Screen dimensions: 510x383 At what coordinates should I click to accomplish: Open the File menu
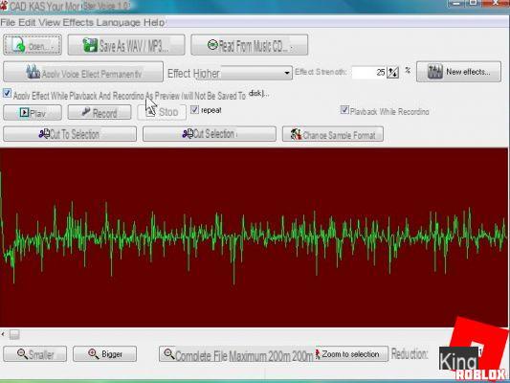coord(8,22)
